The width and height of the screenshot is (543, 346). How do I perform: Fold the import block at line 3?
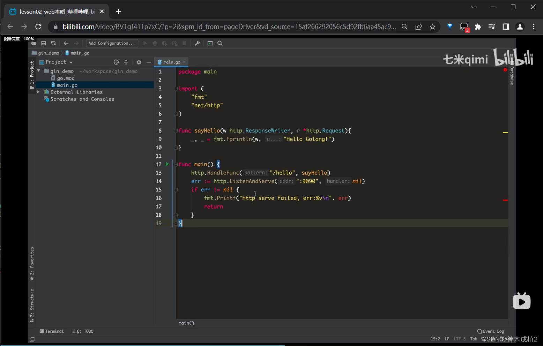[176, 89]
